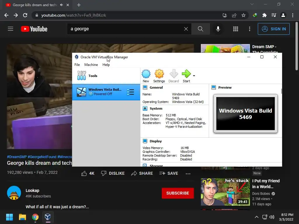
Task: Expand the Start button dropdown arrow
Action: click(x=194, y=76)
